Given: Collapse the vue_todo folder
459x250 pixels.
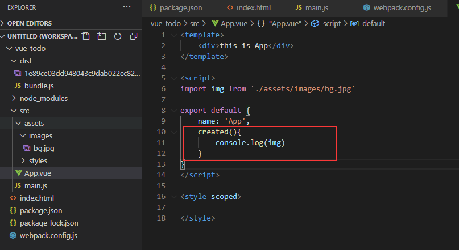Looking at the screenshot, I should [9, 48].
